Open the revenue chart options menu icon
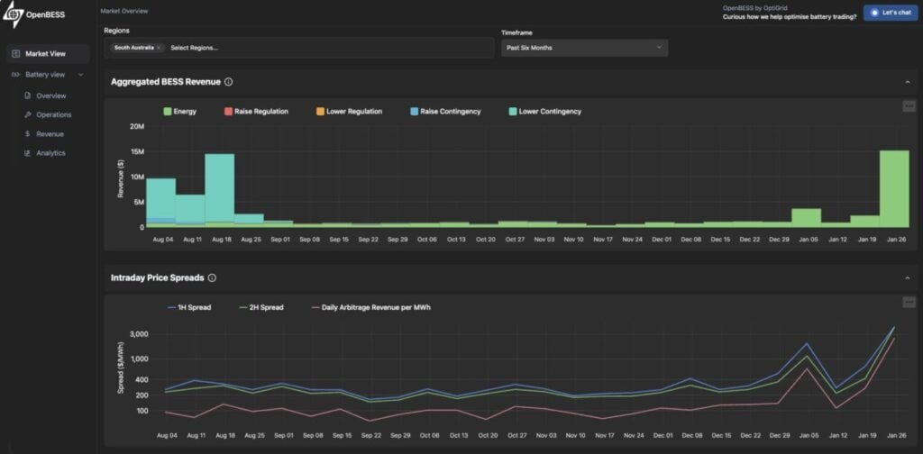 point(909,106)
